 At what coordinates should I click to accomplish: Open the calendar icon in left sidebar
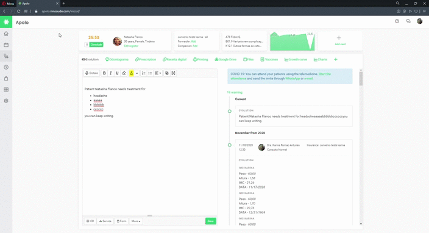pyautogui.click(x=6, y=45)
